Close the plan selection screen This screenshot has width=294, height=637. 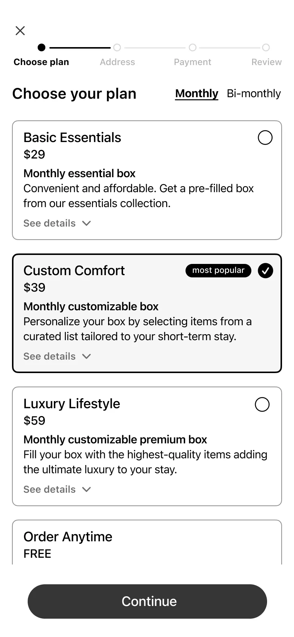(20, 31)
